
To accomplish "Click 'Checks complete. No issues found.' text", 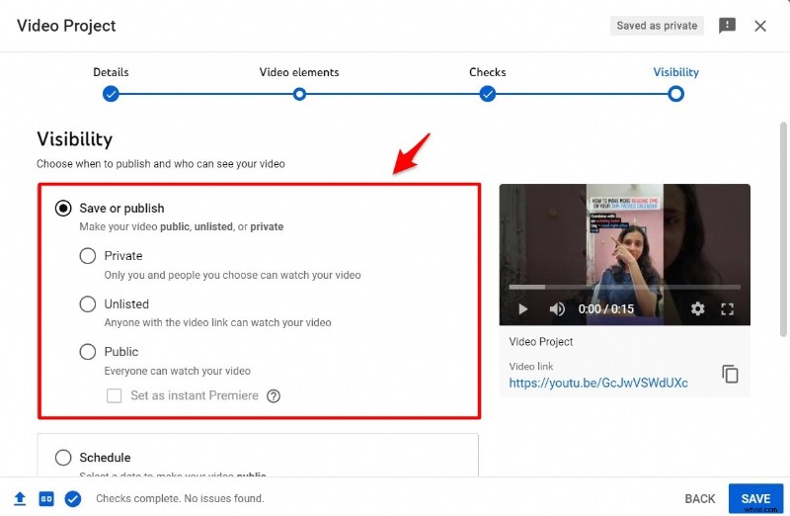I will (x=180, y=498).
